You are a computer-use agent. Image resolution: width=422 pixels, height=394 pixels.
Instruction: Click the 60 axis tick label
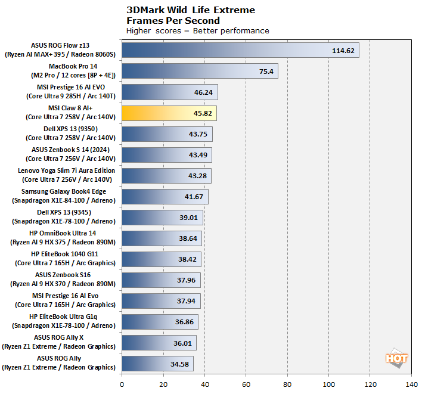[x=246, y=384]
